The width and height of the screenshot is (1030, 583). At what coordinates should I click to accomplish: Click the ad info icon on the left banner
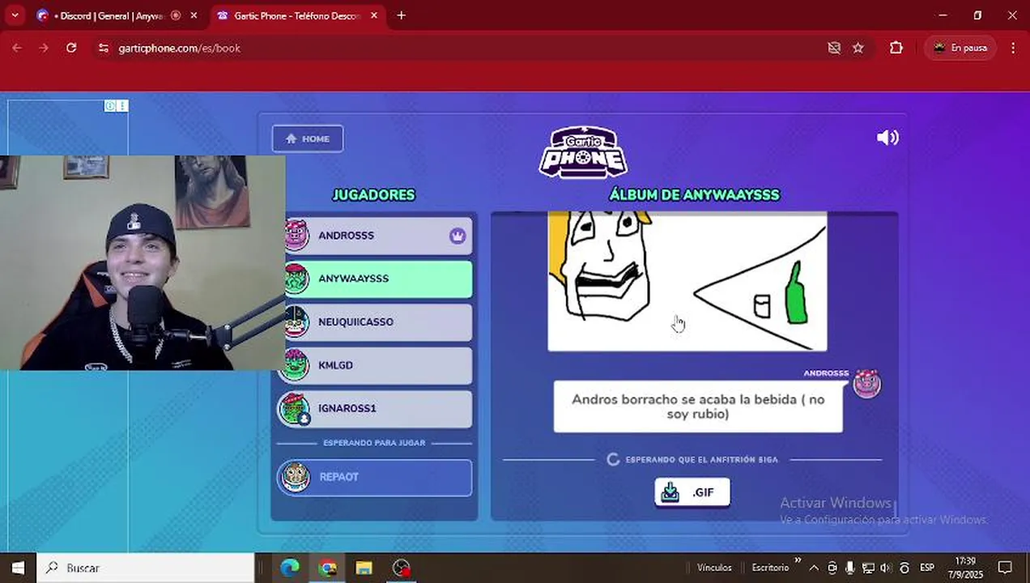[x=110, y=105]
